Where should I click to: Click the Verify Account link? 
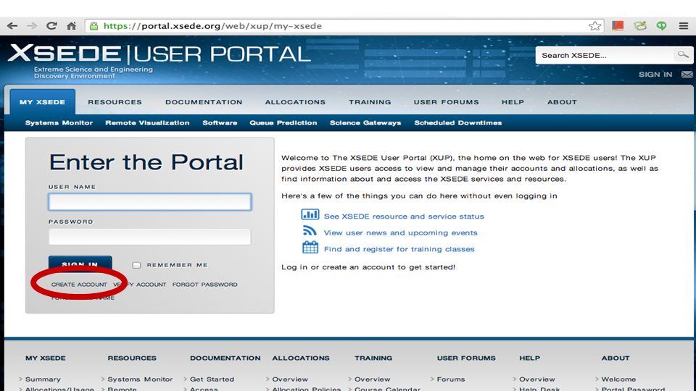coord(140,285)
